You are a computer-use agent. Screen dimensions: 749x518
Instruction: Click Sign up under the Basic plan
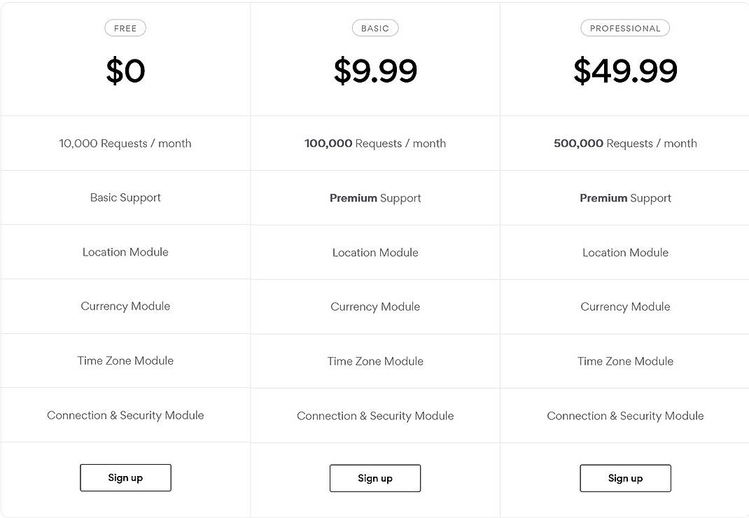(375, 477)
